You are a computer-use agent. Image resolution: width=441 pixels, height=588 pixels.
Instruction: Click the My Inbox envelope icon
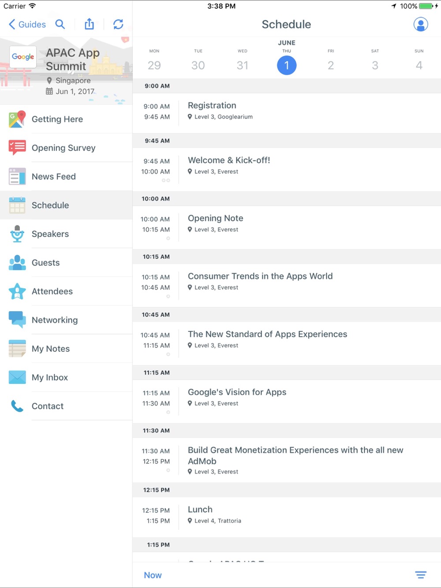click(17, 377)
